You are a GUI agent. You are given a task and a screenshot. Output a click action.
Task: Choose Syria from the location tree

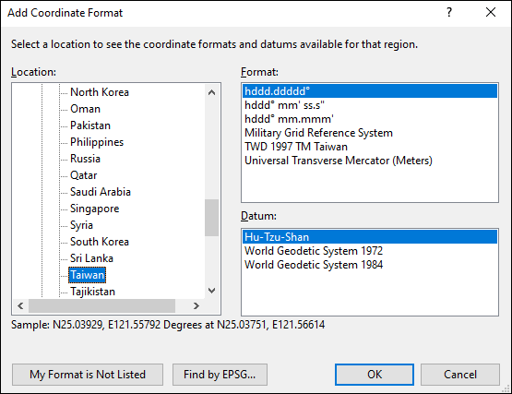coord(81,225)
